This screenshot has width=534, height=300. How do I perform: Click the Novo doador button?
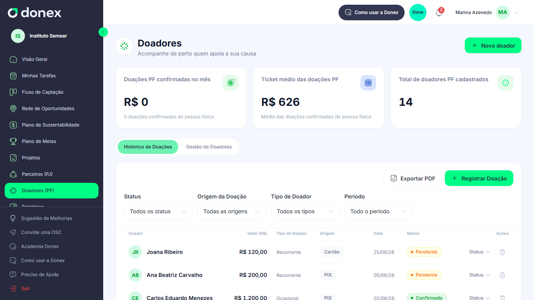point(493,45)
